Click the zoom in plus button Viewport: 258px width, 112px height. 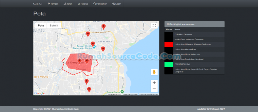(154, 83)
